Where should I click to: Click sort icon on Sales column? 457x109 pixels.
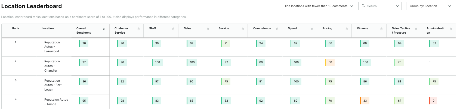click(x=208, y=29)
